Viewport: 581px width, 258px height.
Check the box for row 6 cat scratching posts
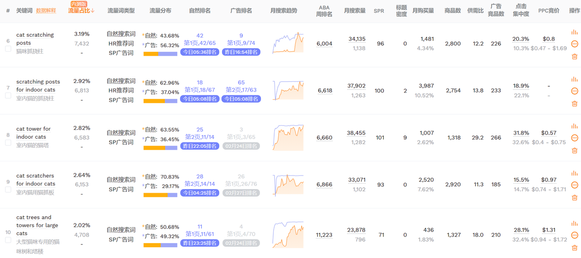(x=8, y=49)
